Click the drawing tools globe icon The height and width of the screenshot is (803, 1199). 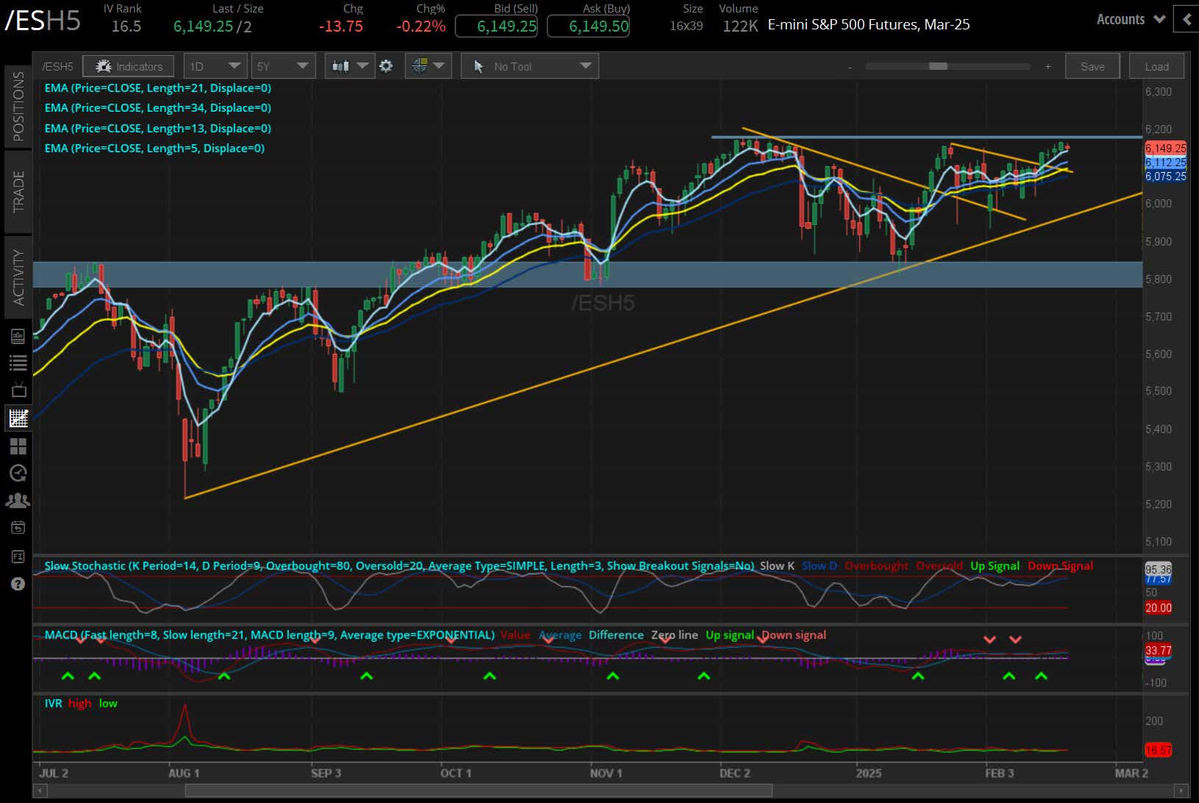(x=420, y=65)
